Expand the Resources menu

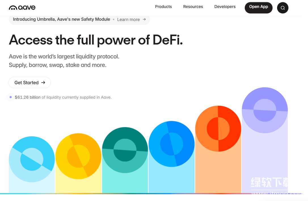pos(193,7)
